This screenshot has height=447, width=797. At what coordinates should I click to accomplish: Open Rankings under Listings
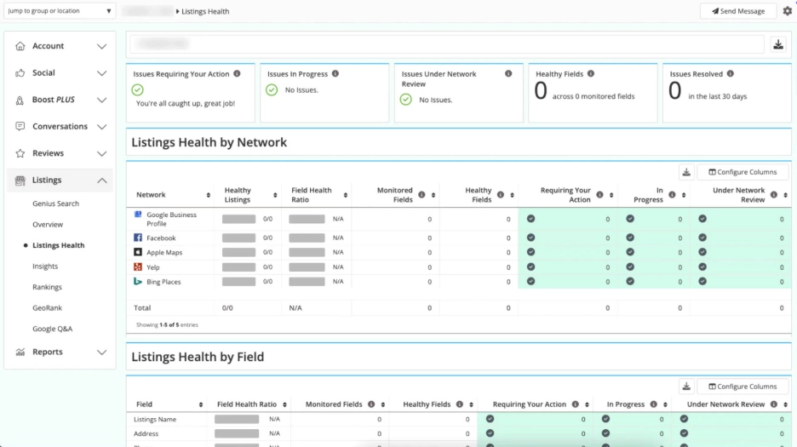click(x=48, y=287)
